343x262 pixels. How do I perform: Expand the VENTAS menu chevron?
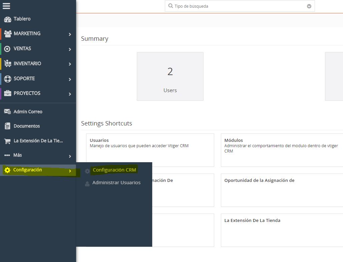70,49
